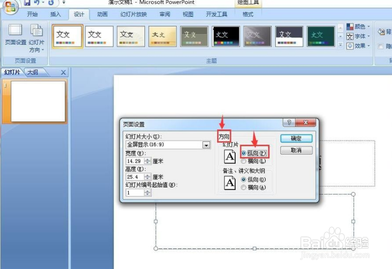The height and width of the screenshot is (269, 392).
Task: Redo the action in quick access toolbar
Action: click(51, 3)
